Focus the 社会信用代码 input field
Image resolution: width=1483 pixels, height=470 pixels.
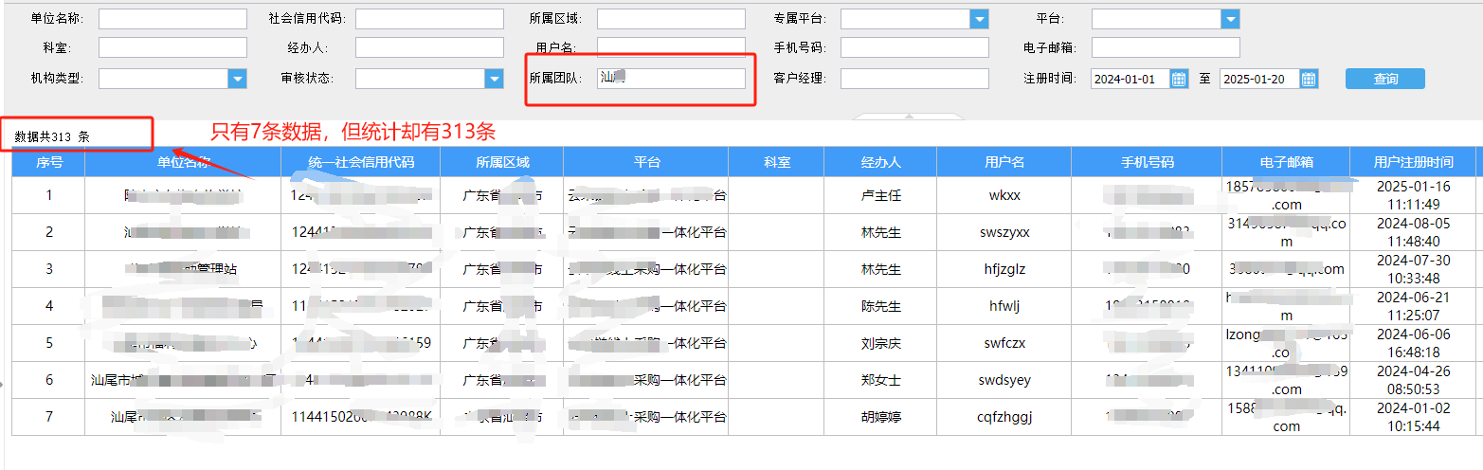pos(429,19)
